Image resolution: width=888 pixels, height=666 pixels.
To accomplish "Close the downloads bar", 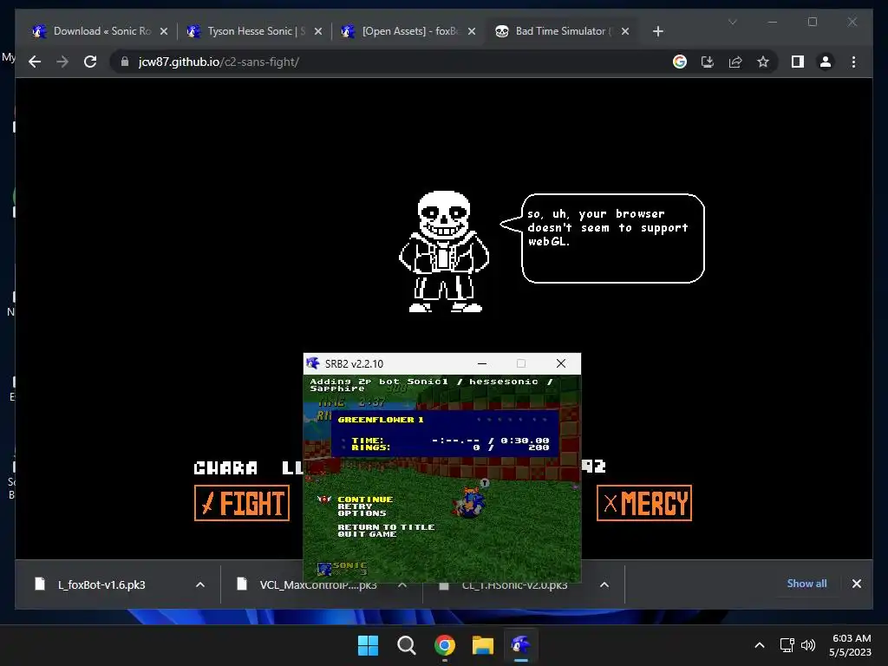I will click(x=856, y=584).
